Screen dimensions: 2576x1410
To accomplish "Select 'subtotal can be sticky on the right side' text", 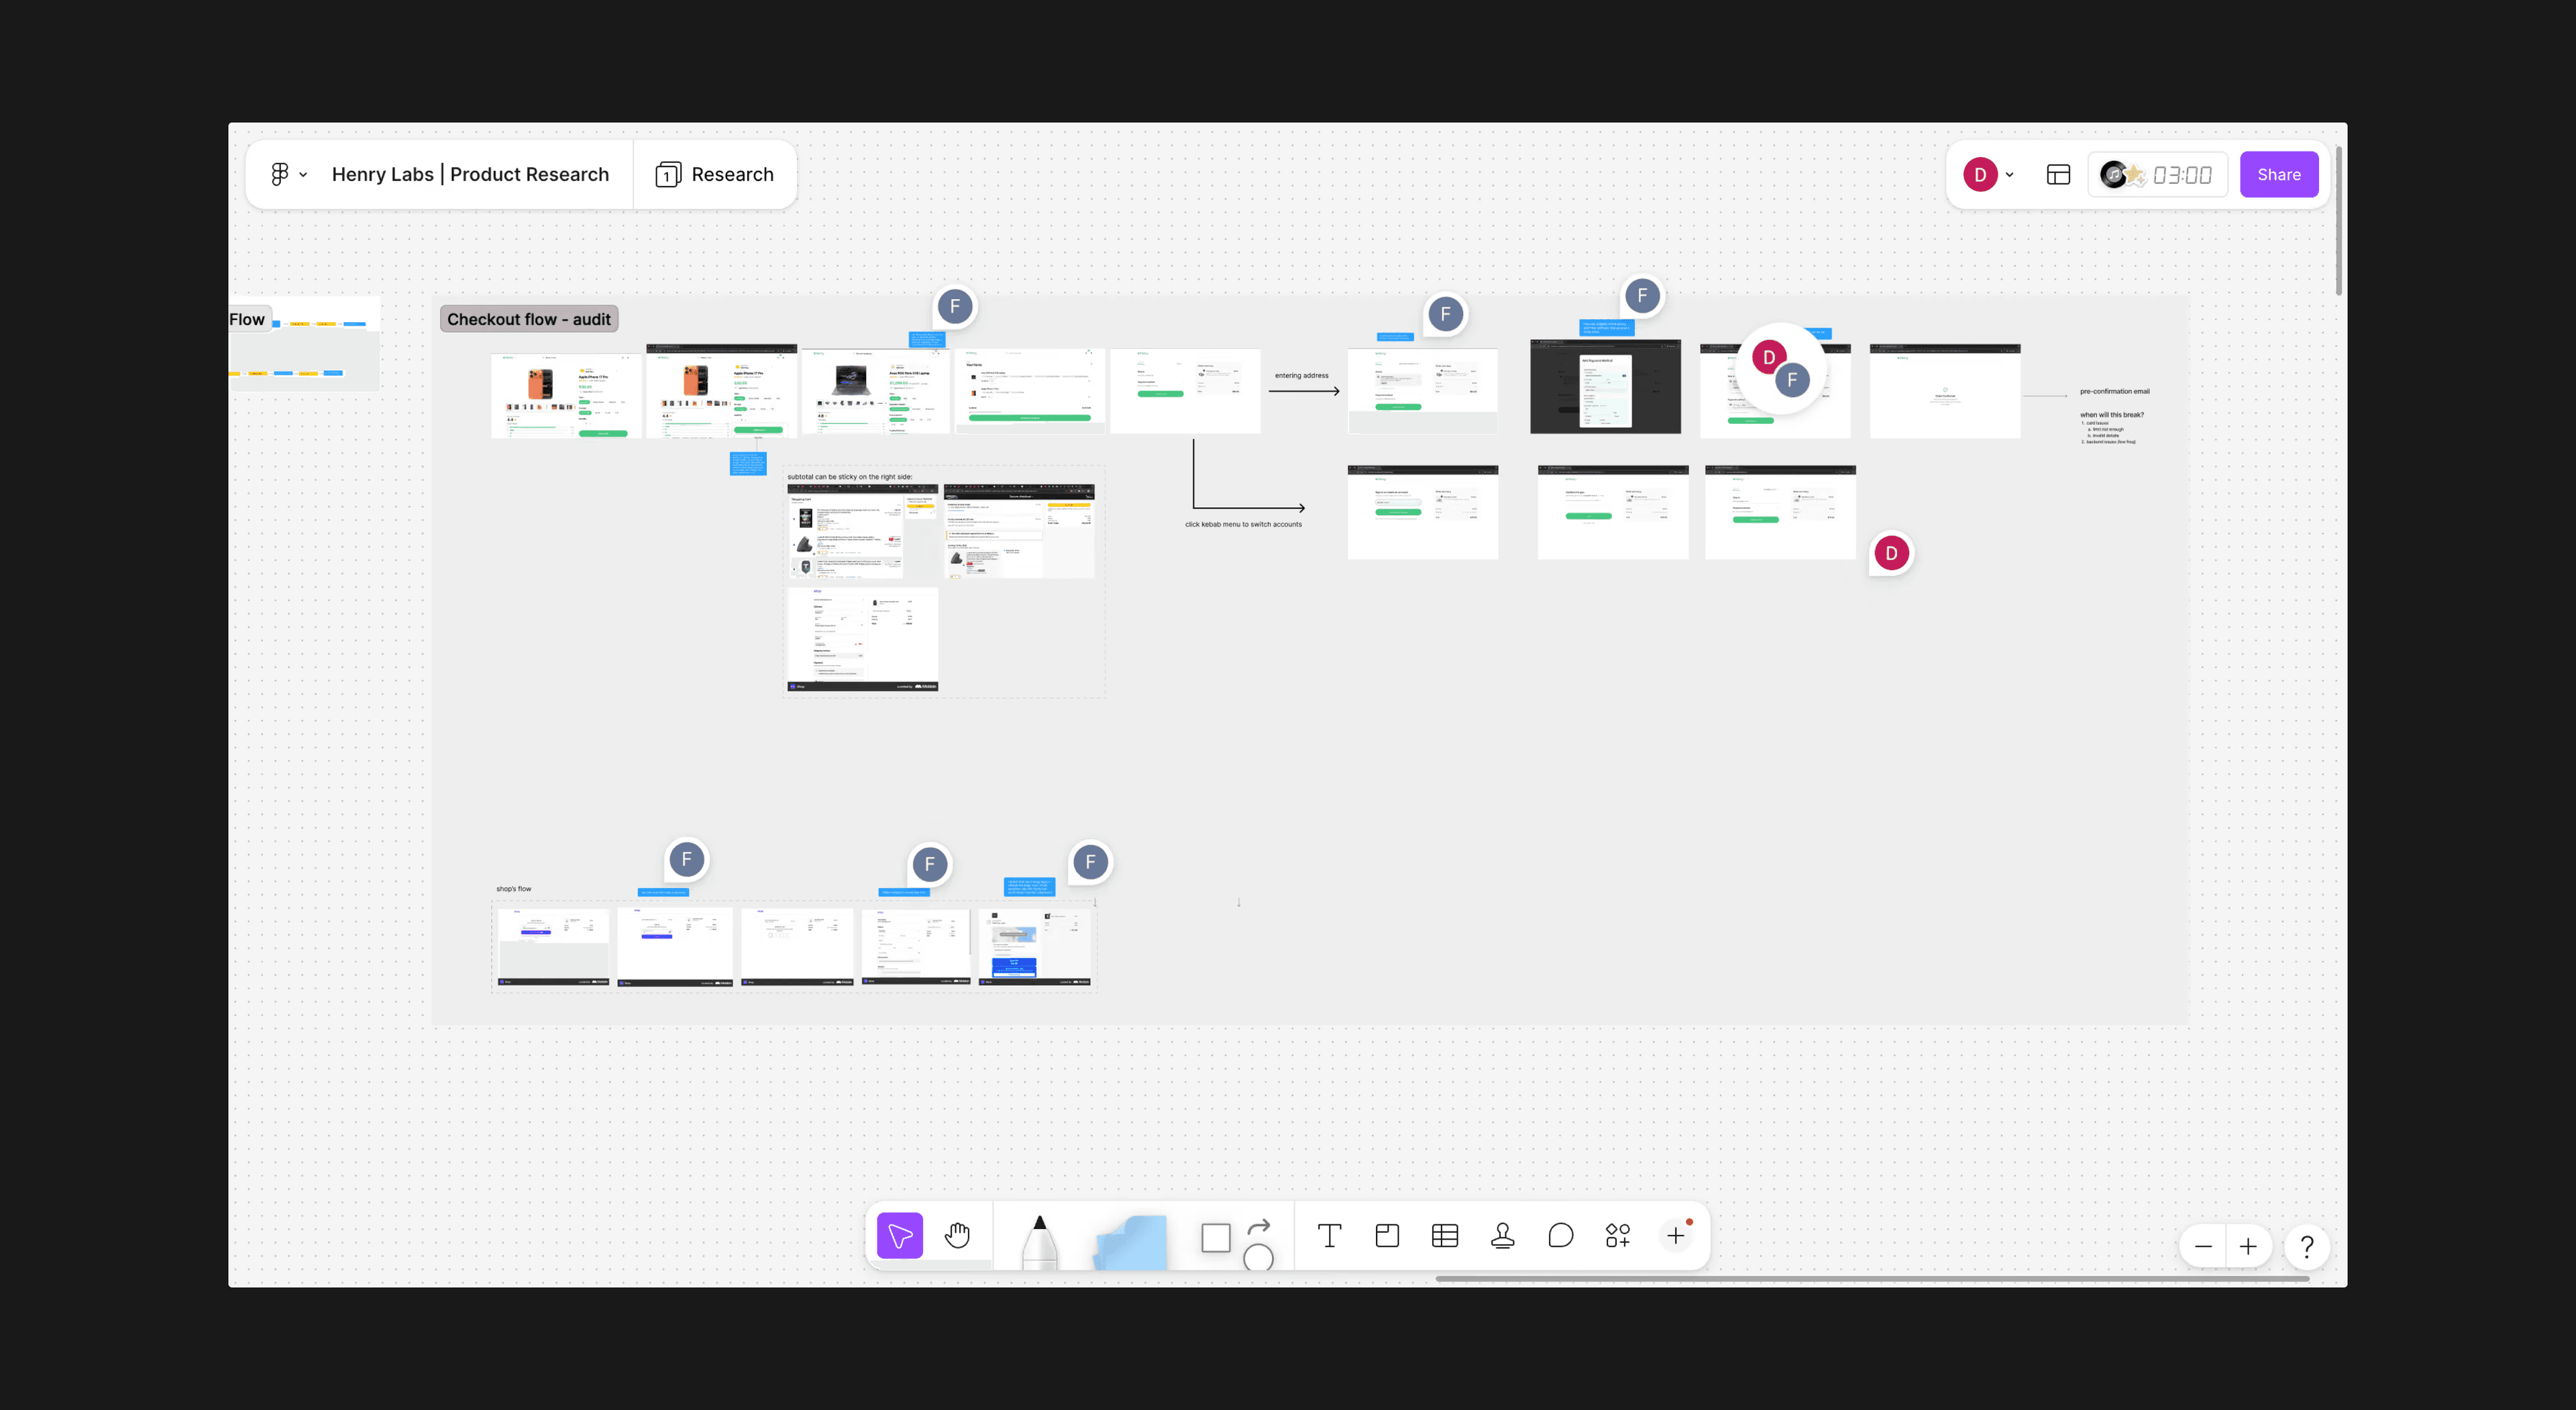I will (x=849, y=477).
